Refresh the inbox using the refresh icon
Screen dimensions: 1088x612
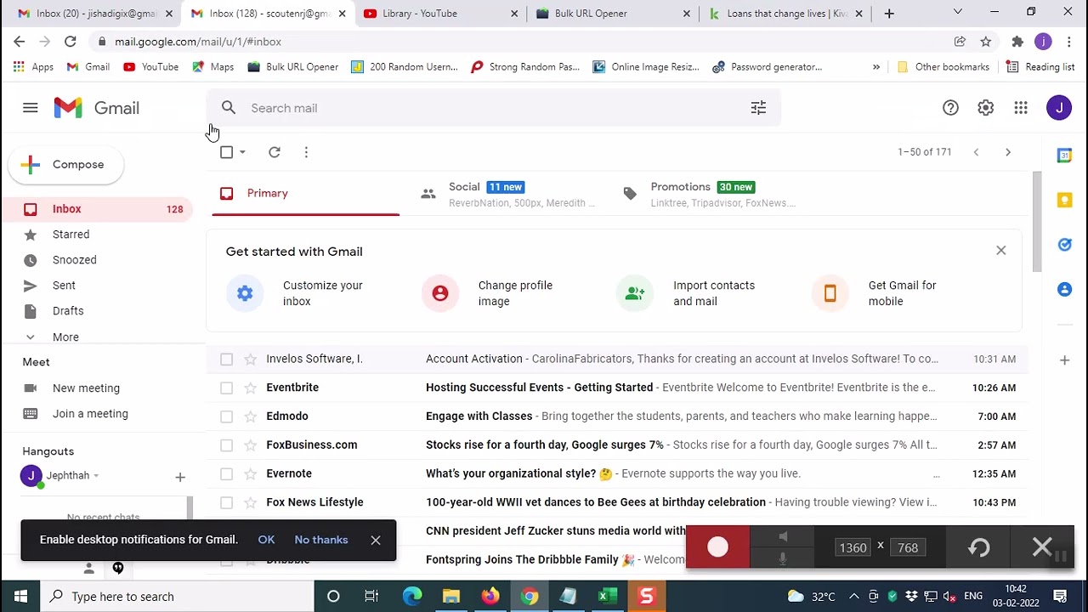pos(275,152)
